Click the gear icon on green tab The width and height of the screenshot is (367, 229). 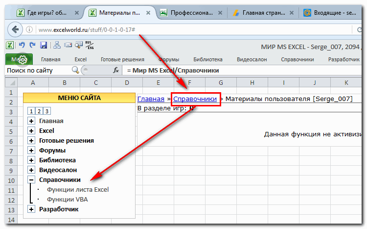23,60
